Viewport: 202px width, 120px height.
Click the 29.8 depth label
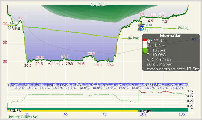51,64
